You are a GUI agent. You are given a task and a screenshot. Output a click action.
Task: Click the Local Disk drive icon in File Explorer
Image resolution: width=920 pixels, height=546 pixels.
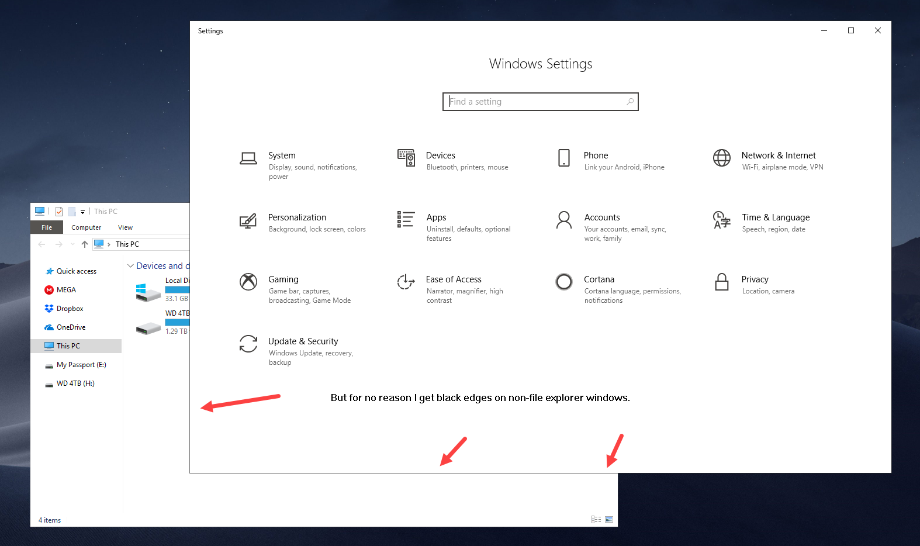click(148, 292)
